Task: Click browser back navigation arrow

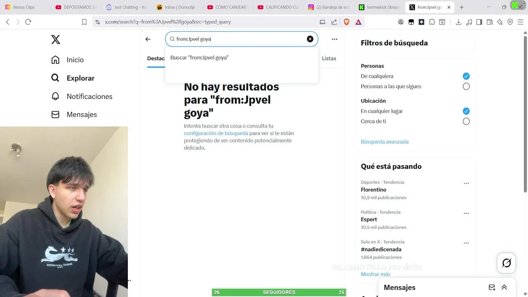Action: [x=7, y=22]
